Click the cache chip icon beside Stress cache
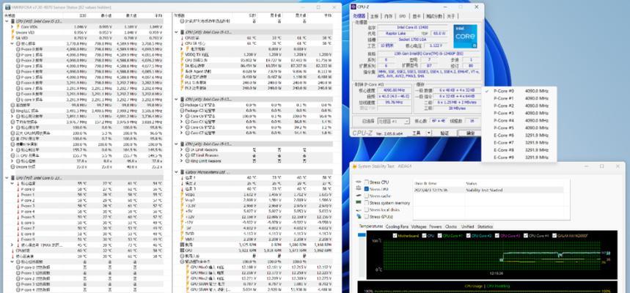Image resolution: width=630 pixels, height=293 pixels. point(359,196)
